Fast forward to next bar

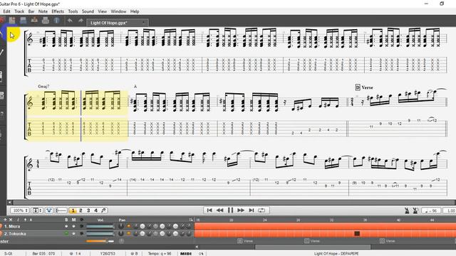[241, 210]
